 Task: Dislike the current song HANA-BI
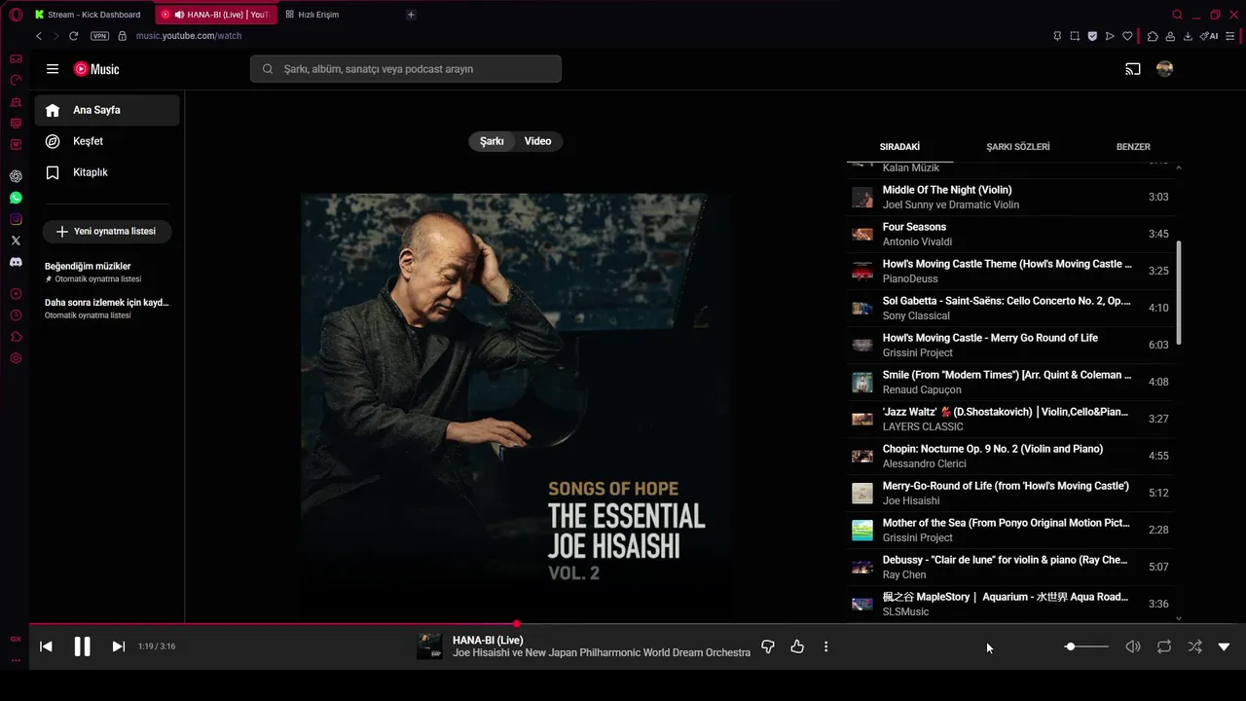tap(768, 646)
